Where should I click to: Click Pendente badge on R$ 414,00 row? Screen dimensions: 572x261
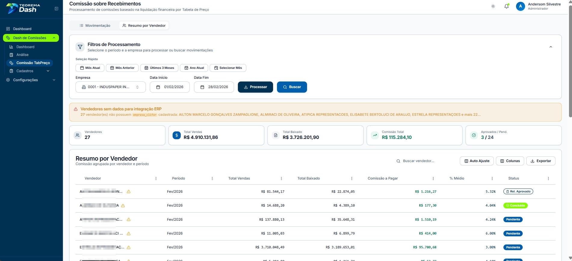point(513,234)
